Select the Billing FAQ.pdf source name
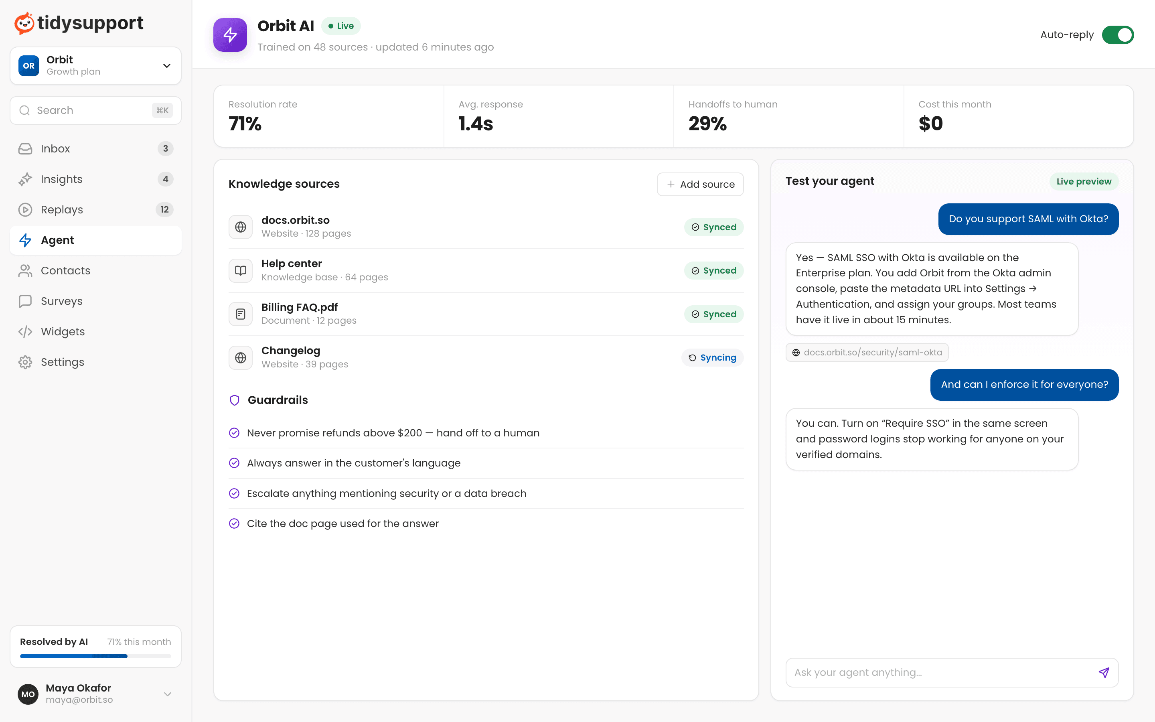 (x=299, y=307)
